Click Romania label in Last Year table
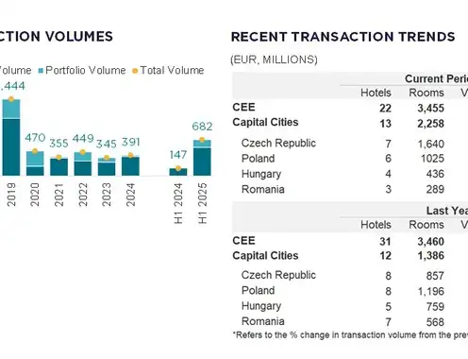 click(x=263, y=321)
